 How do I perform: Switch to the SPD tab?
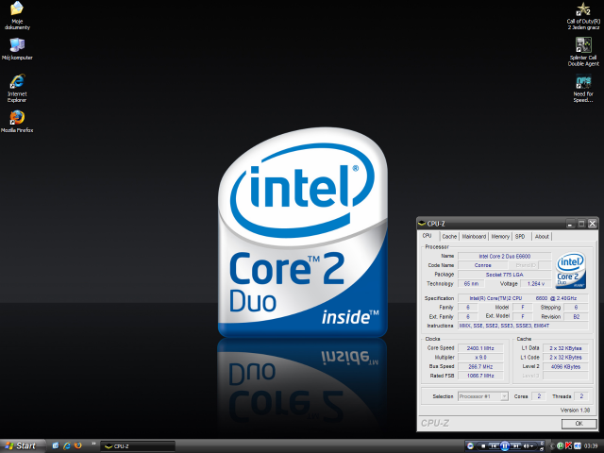pos(520,237)
